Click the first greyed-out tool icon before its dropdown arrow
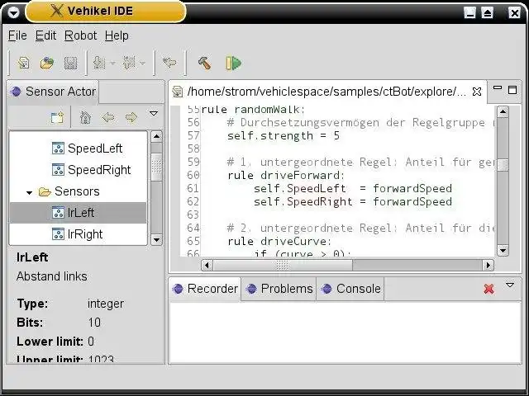529x396 pixels. [x=99, y=63]
